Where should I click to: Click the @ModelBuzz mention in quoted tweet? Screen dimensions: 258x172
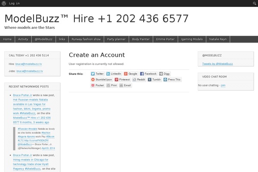click(25, 144)
